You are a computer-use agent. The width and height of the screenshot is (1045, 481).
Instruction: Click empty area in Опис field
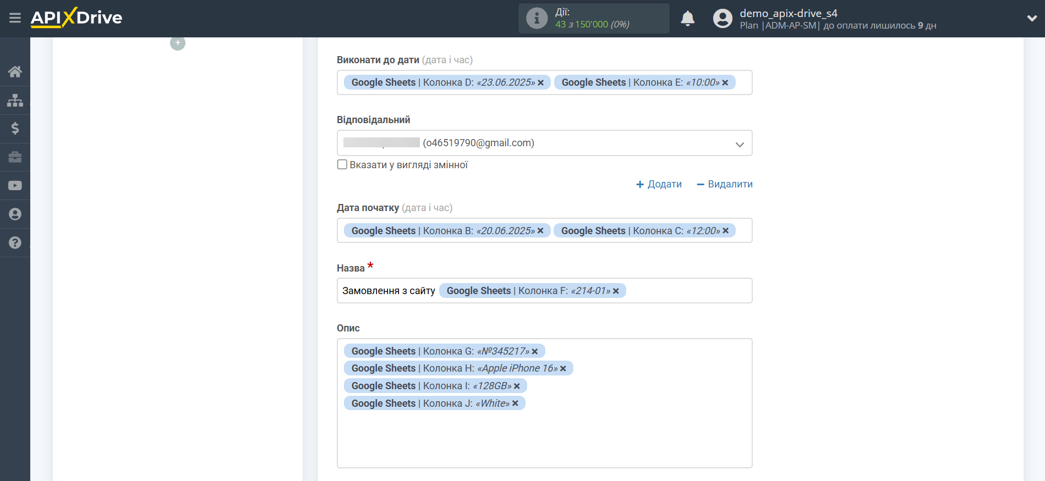point(544,440)
